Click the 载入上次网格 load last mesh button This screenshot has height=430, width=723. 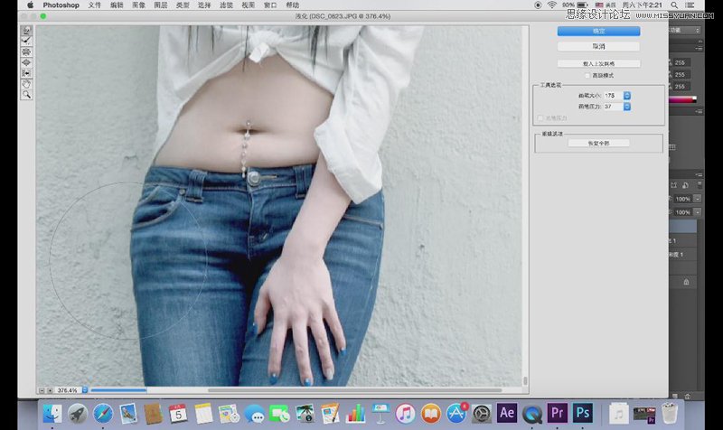(x=598, y=63)
